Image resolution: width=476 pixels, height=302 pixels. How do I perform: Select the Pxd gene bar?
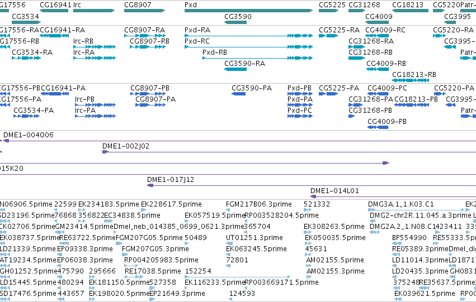[x=248, y=11]
